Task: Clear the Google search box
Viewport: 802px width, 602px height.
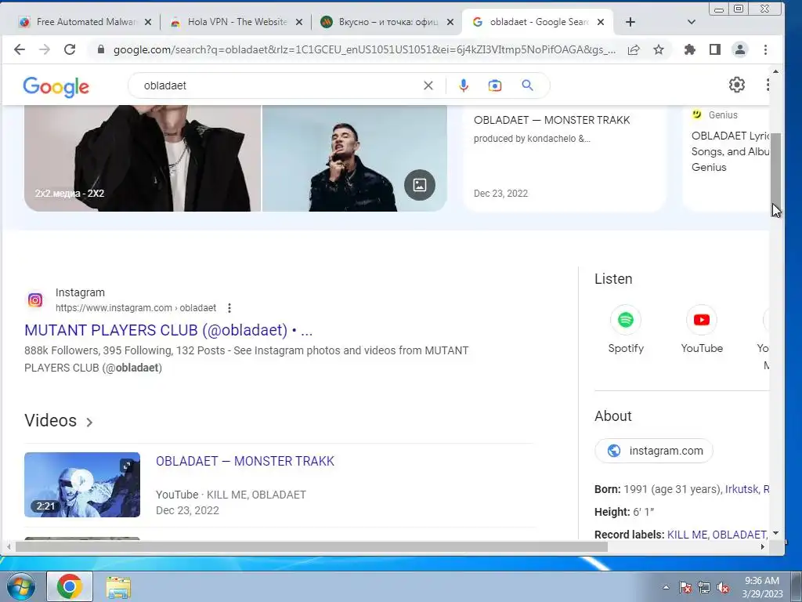Action: click(428, 85)
